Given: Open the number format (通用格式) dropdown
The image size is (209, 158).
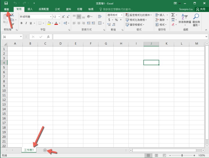Looking at the screenshot, I should point(122,15).
